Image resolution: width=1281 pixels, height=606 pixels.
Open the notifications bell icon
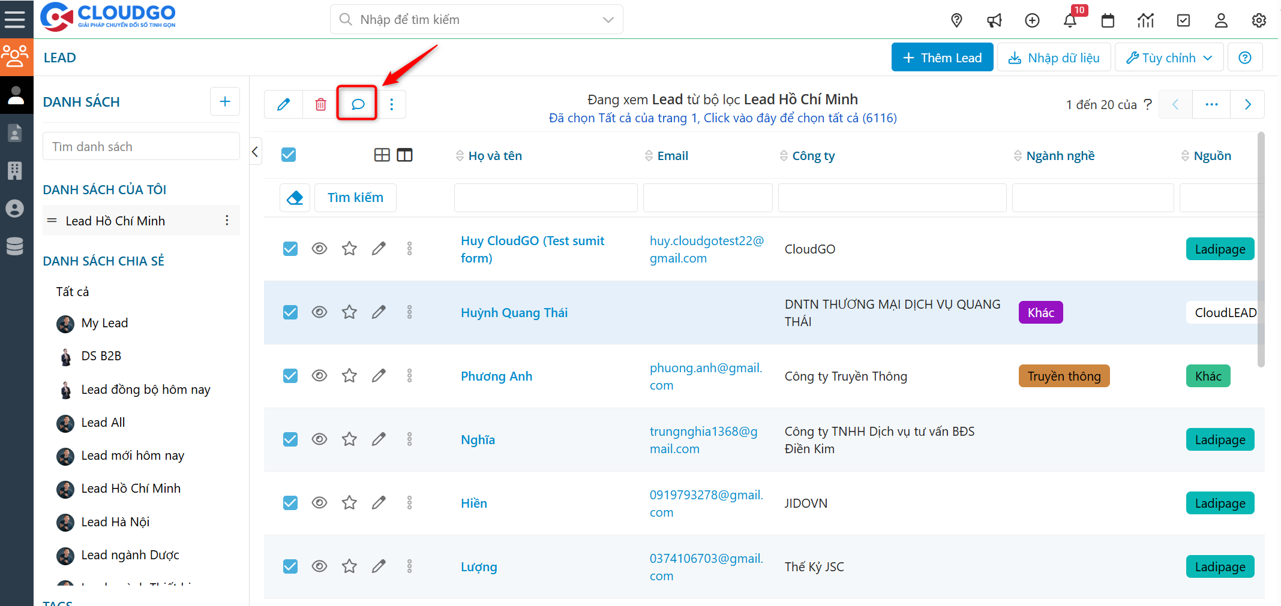[1070, 20]
